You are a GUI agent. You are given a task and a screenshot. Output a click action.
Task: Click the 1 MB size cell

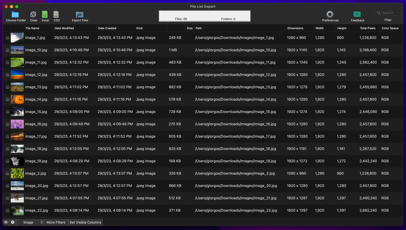click(x=173, y=50)
